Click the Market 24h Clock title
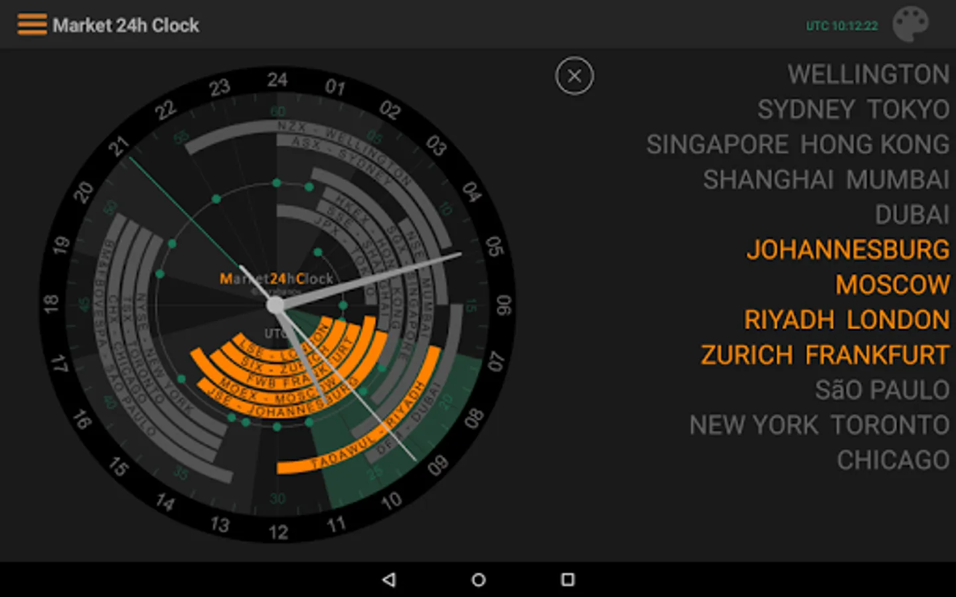 coord(126,25)
